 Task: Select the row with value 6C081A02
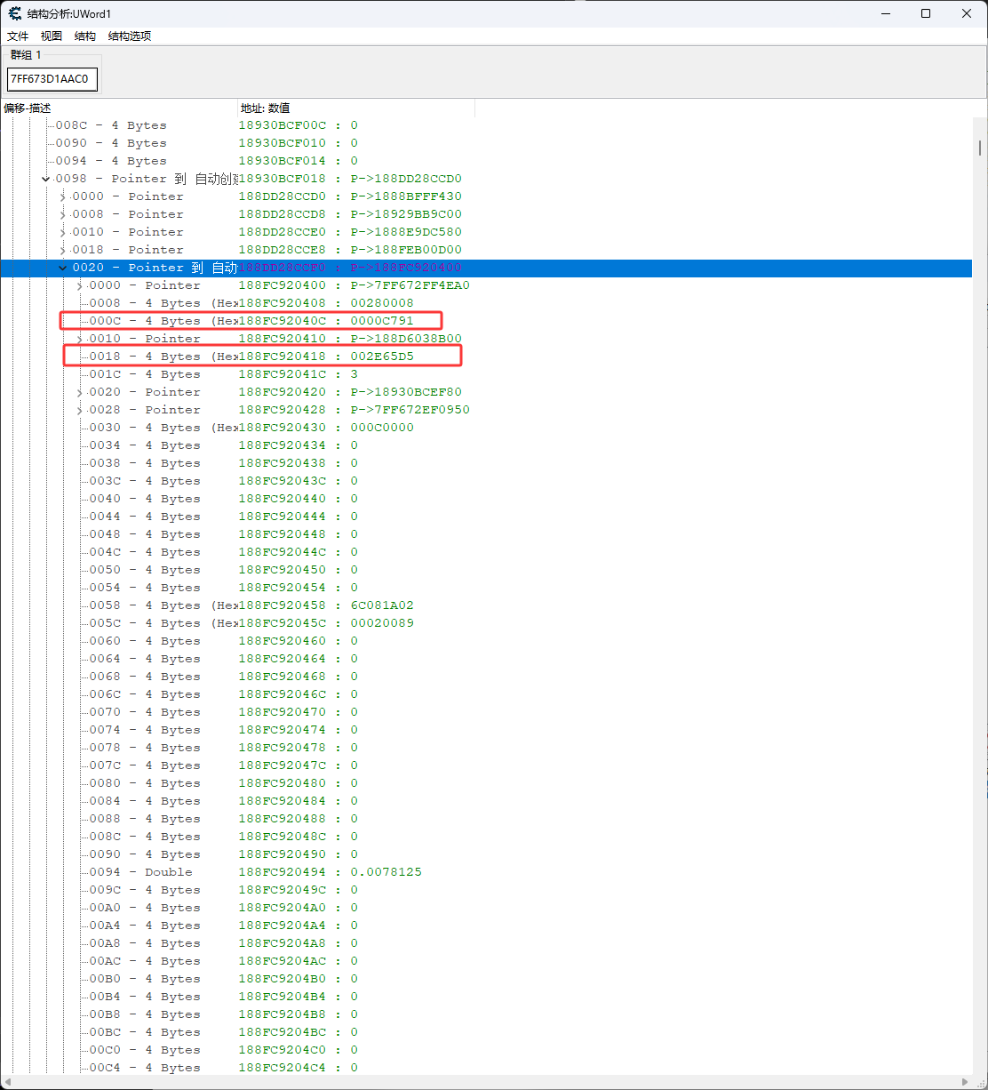tap(486, 605)
